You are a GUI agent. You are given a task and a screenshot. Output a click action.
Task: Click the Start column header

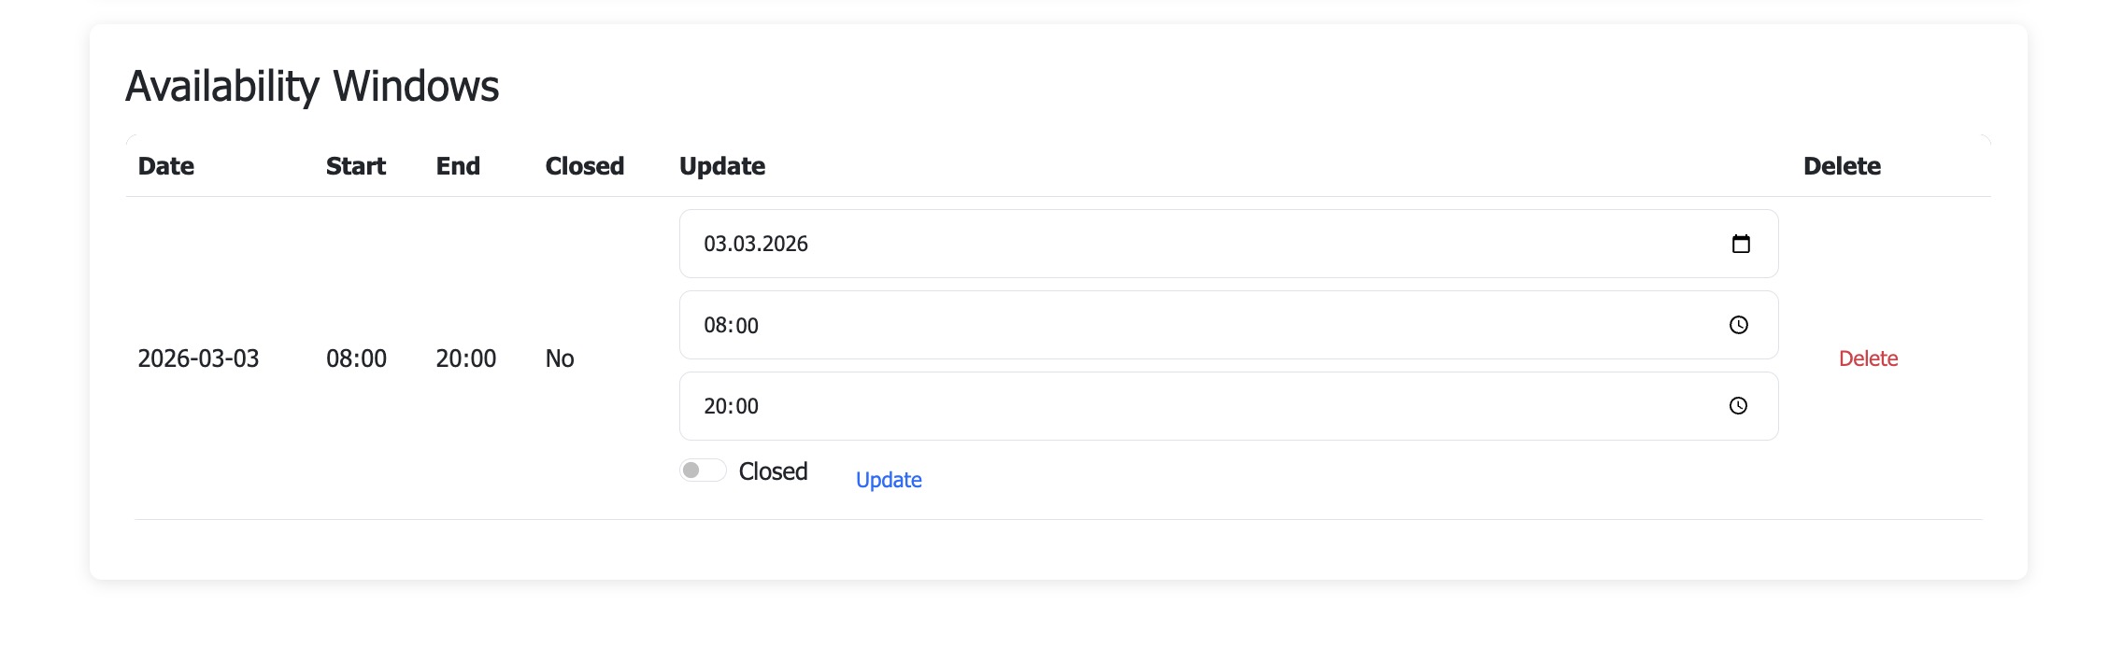coord(355,166)
